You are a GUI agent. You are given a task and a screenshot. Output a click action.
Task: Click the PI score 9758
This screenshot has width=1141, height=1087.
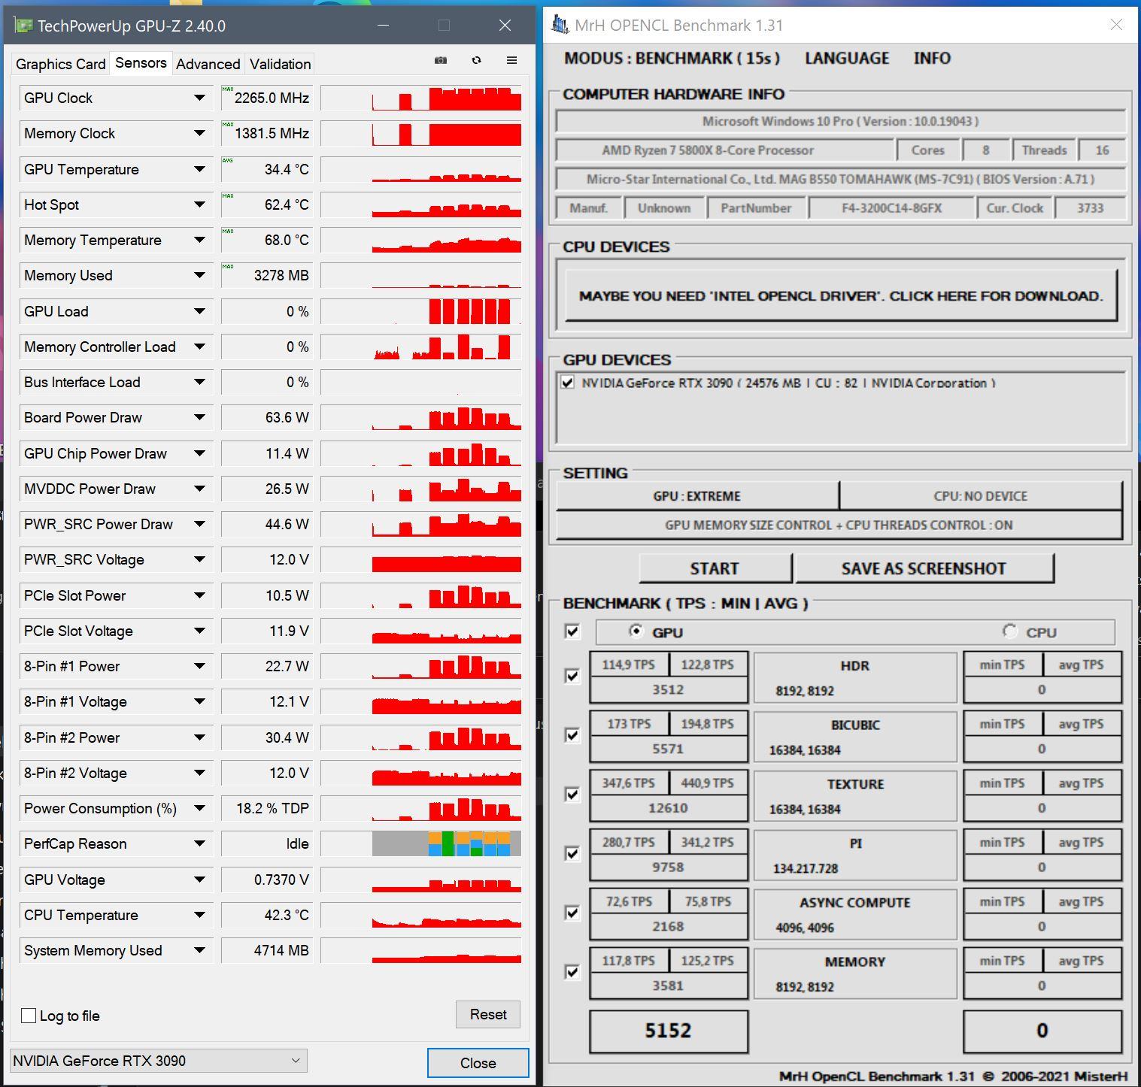click(x=668, y=867)
